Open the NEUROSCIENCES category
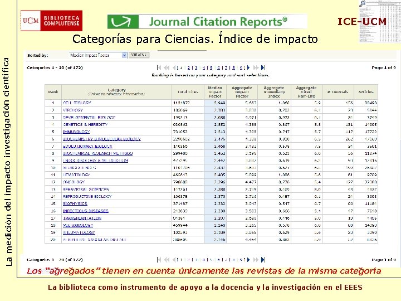 point(80,168)
